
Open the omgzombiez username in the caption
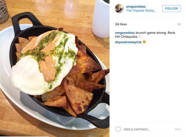coord(125,33)
